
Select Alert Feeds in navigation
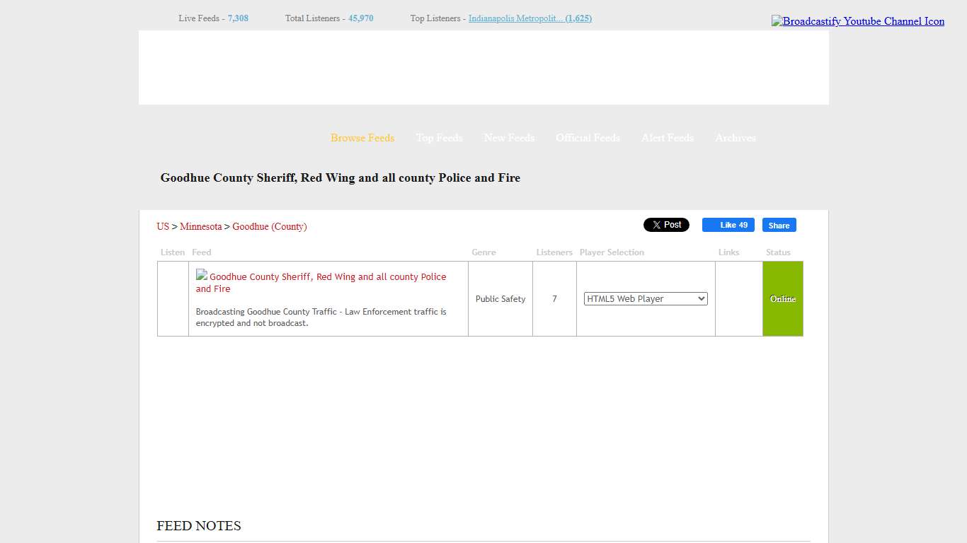tap(667, 138)
